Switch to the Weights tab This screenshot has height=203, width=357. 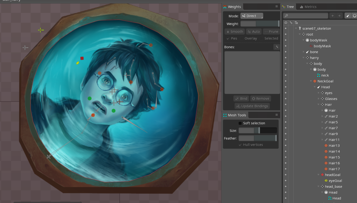(232, 7)
